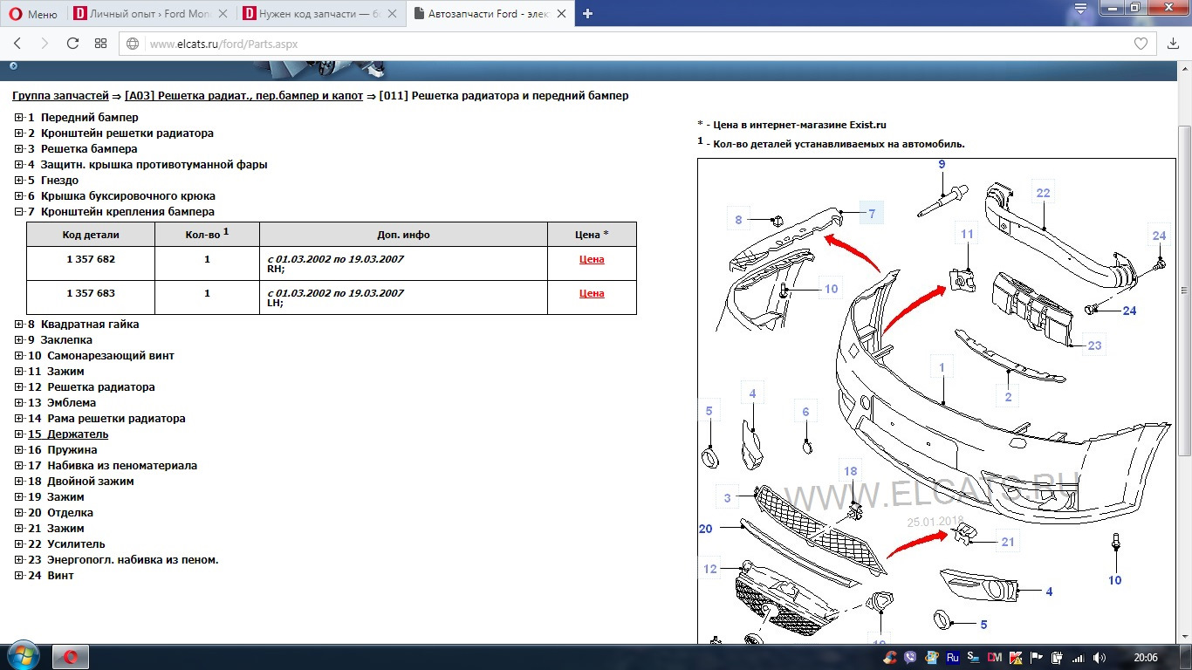This screenshot has height=670, width=1192.
Task: Follow the Группа запчастей breadcrumb link
Action: (60, 96)
